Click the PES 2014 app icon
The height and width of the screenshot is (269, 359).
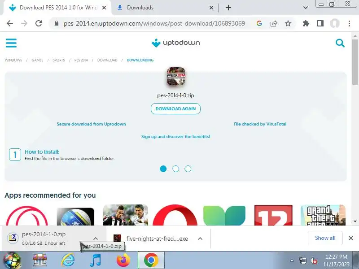[x=176, y=77]
